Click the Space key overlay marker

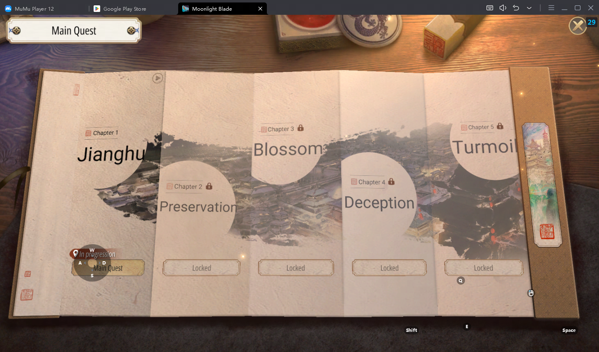(x=569, y=330)
